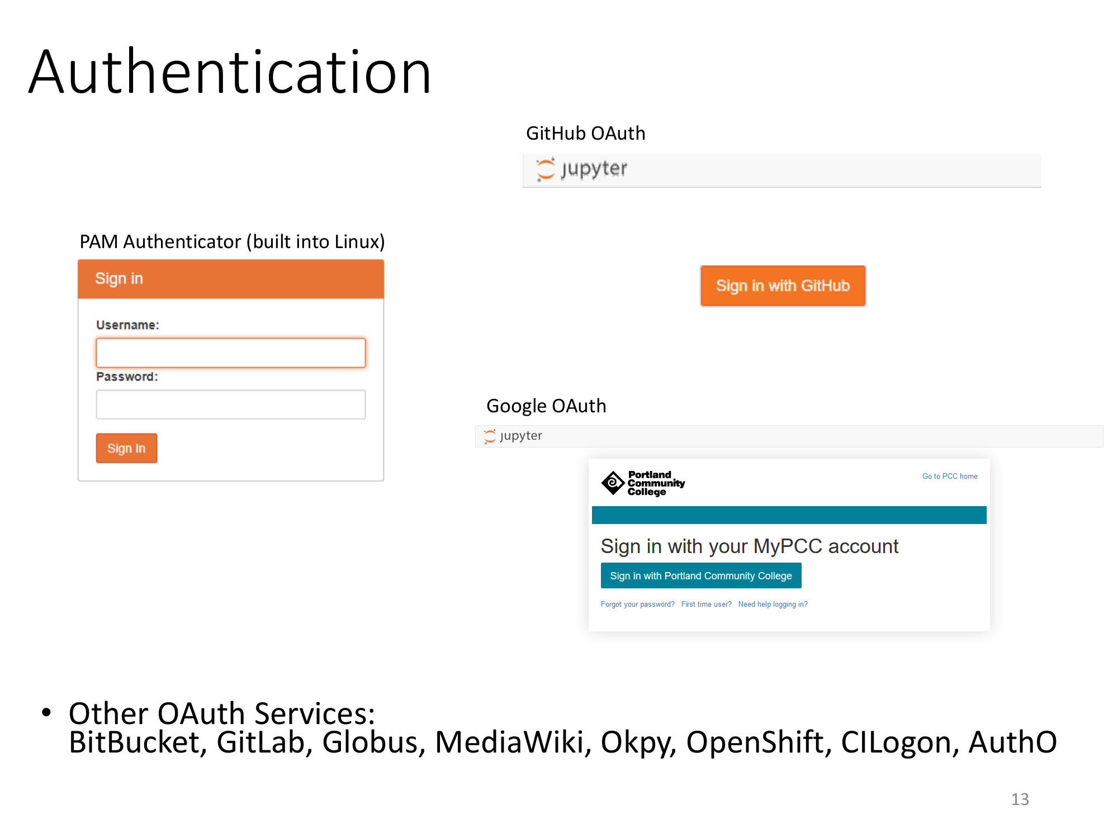Screen dimensions: 1118x838
Task: Follow the First time user link
Action: point(706,604)
